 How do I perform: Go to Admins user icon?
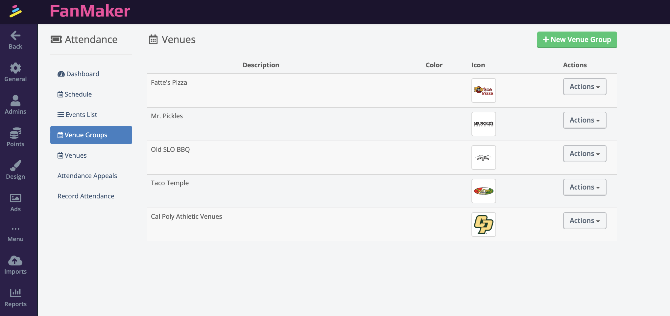click(x=15, y=101)
